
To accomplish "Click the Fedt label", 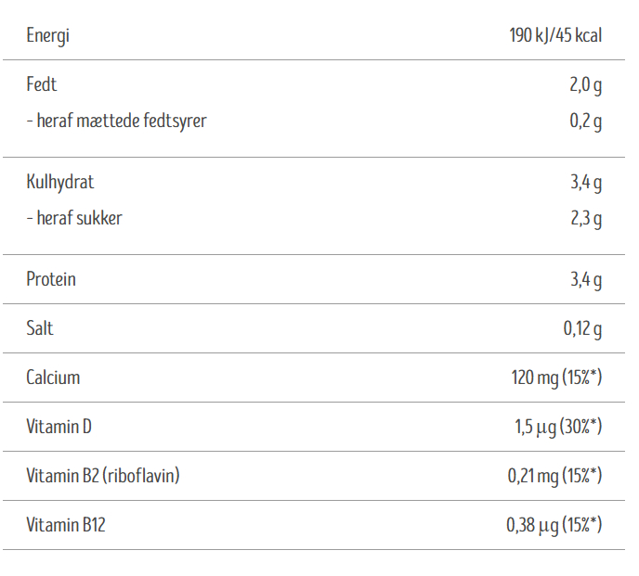I will point(42,84).
